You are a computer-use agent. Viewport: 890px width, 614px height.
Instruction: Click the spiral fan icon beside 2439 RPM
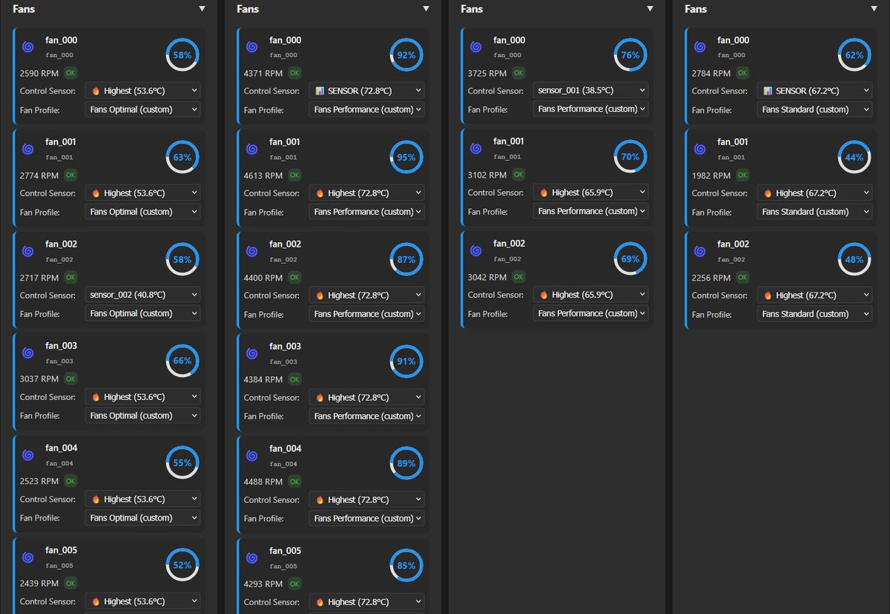point(28,557)
